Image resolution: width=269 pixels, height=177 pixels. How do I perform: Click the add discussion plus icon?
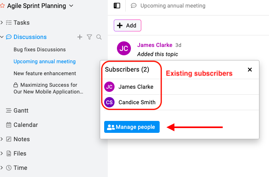pos(79,37)
